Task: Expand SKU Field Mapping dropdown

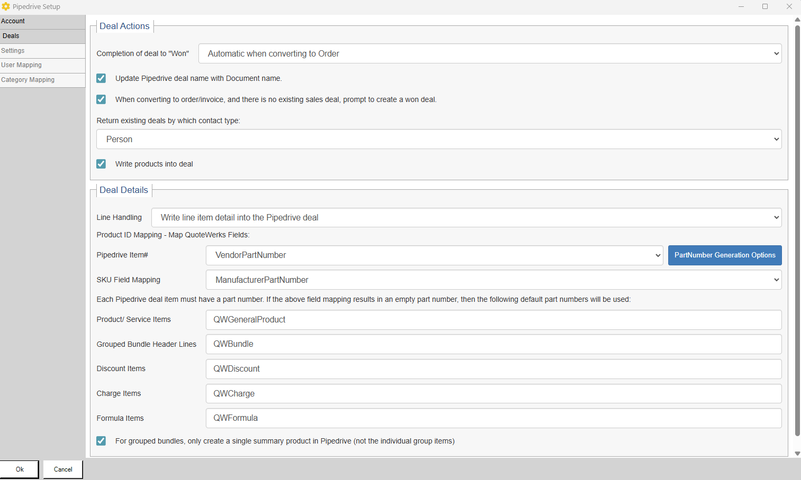Action: pos(493,280)
